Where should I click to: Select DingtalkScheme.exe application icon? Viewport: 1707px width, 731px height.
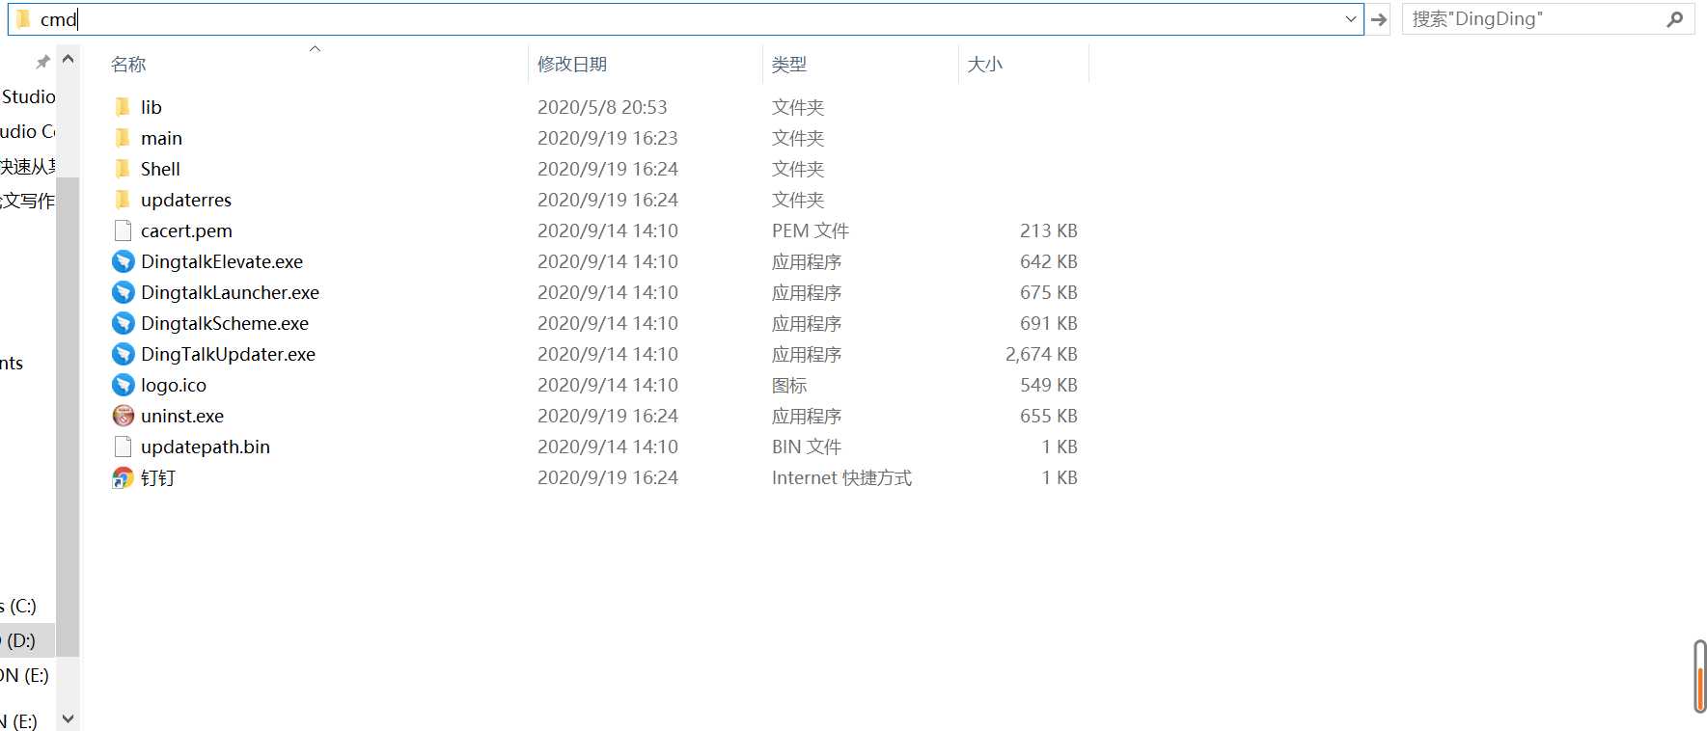coord(123,323)
